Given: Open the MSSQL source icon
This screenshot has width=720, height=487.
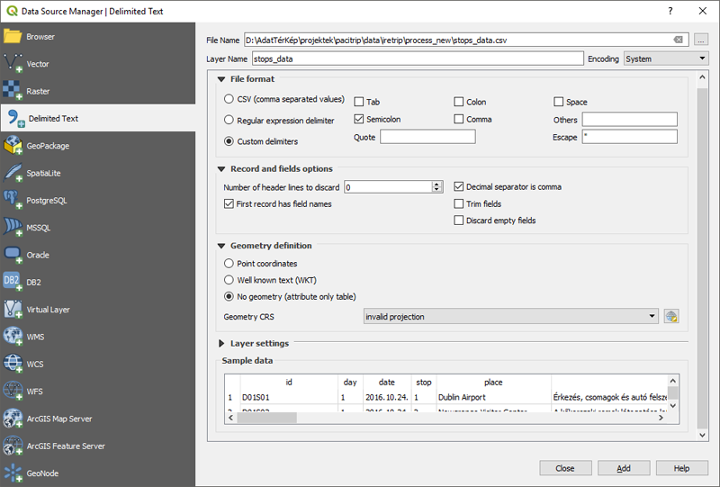Looking at the screenshot, I should pyautogui.click(x=13, y=227).
